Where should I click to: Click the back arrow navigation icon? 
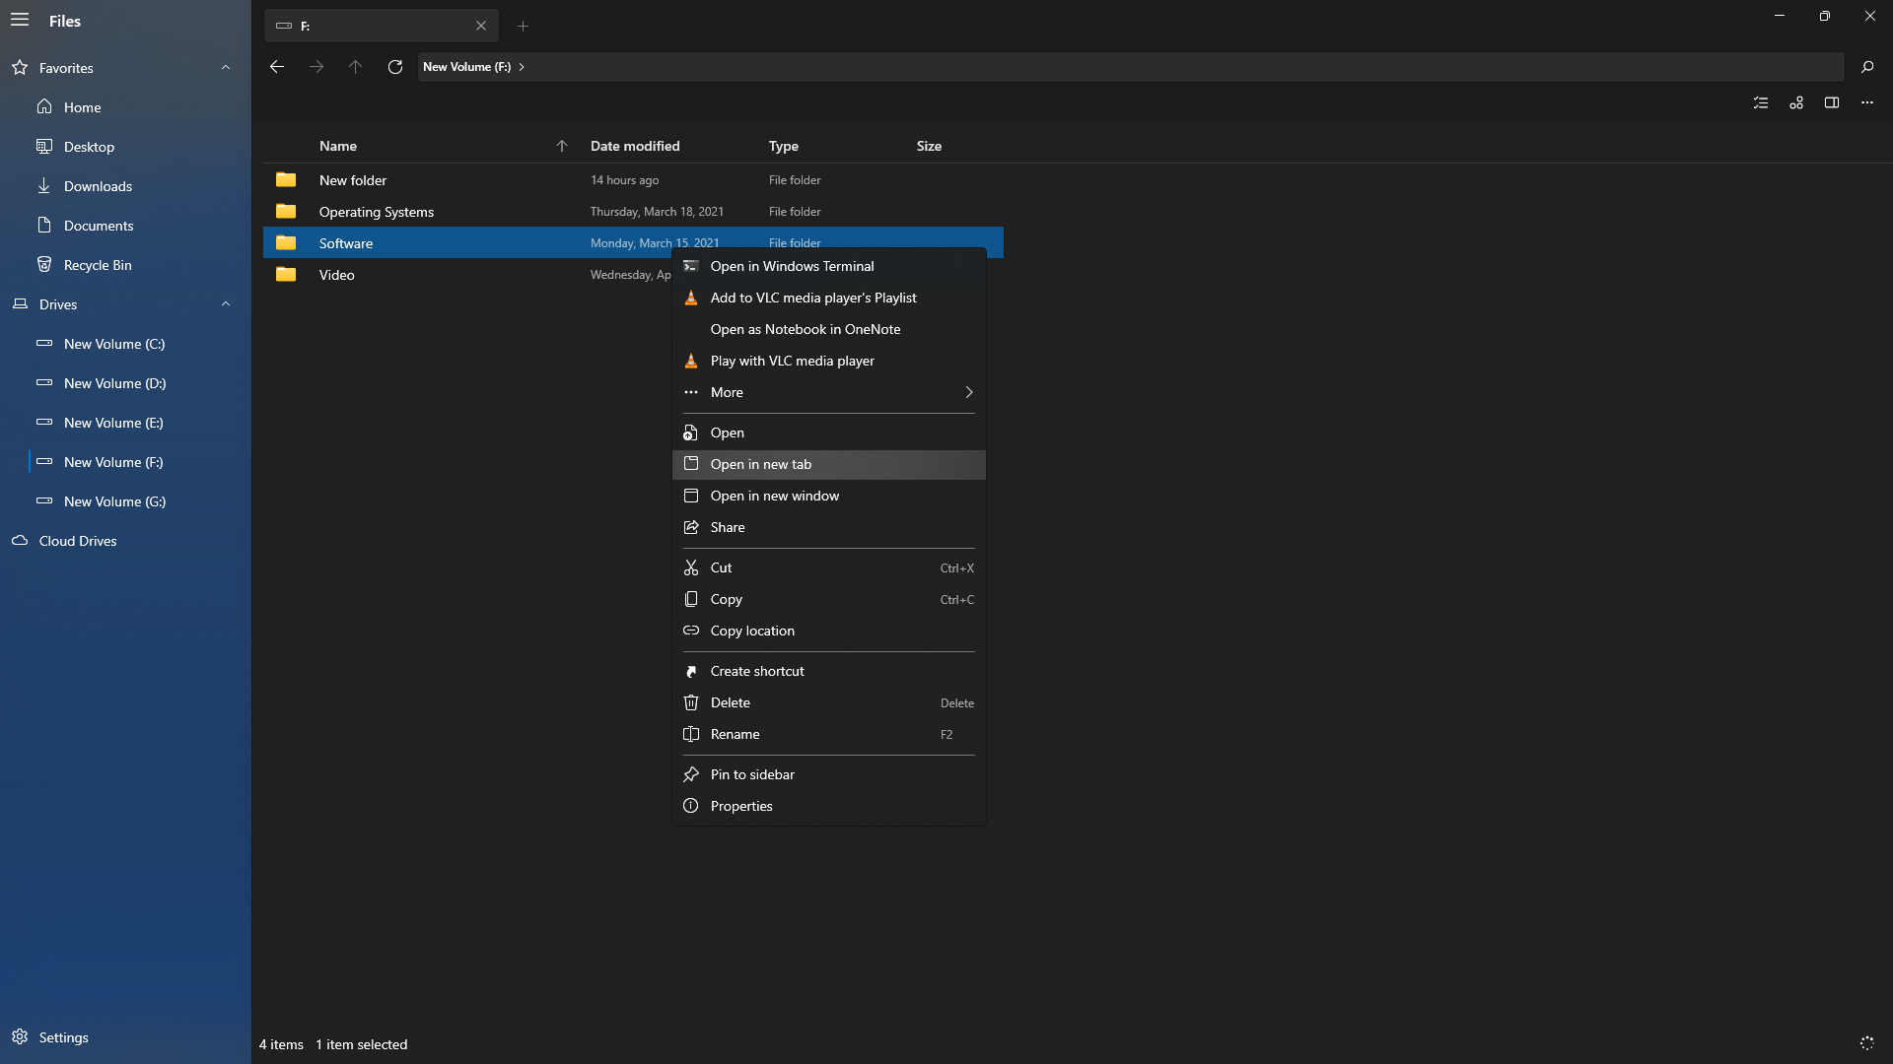click(x=277, y=67)
